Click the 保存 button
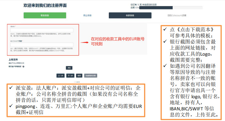Screen dimensions: 225x121 [x=79, y=76]
